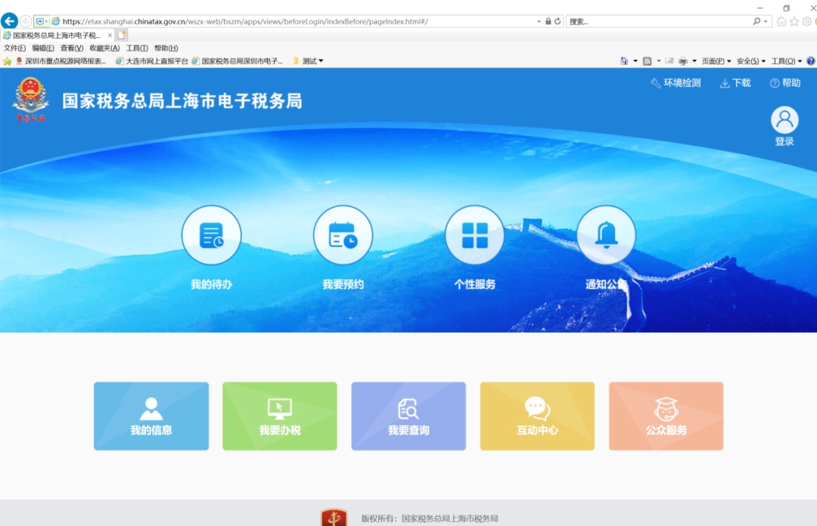Open the 互动中心 chat tile
Image resolution: width=817 pixels, height=526 pixels.
pos(537,416)
